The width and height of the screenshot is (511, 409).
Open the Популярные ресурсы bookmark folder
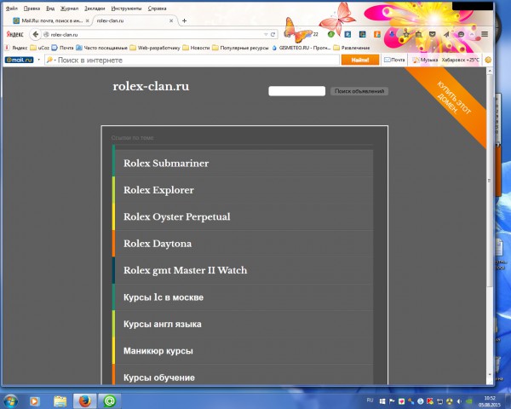point(240,48)
